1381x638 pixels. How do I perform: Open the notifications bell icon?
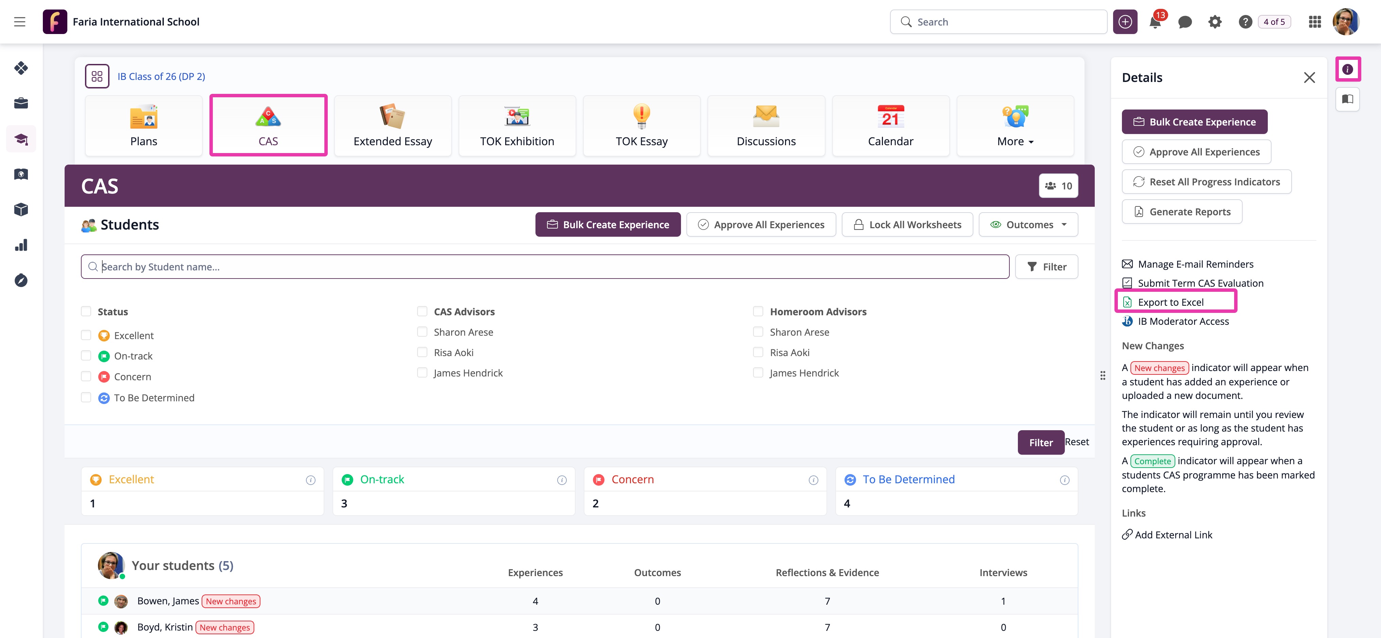(x=1155, y=22)
